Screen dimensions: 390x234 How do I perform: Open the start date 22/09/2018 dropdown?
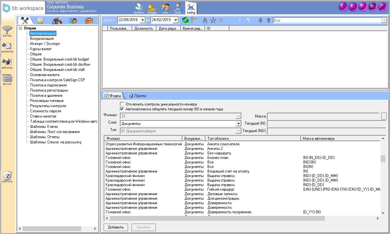143,20
